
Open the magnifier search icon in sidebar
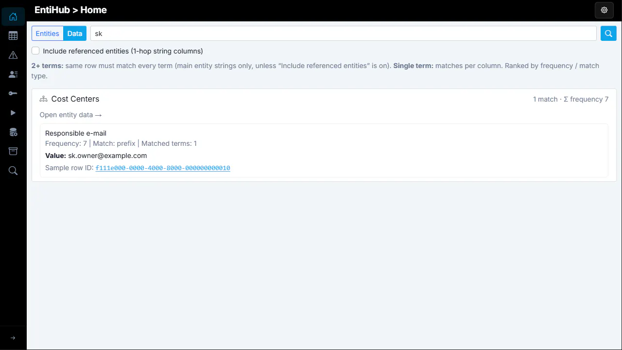point(13,171)
